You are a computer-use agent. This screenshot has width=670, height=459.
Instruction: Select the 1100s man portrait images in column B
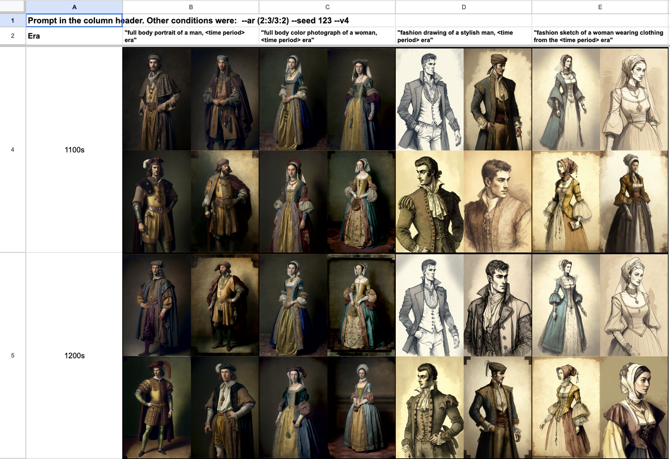(x=191, y=150)
